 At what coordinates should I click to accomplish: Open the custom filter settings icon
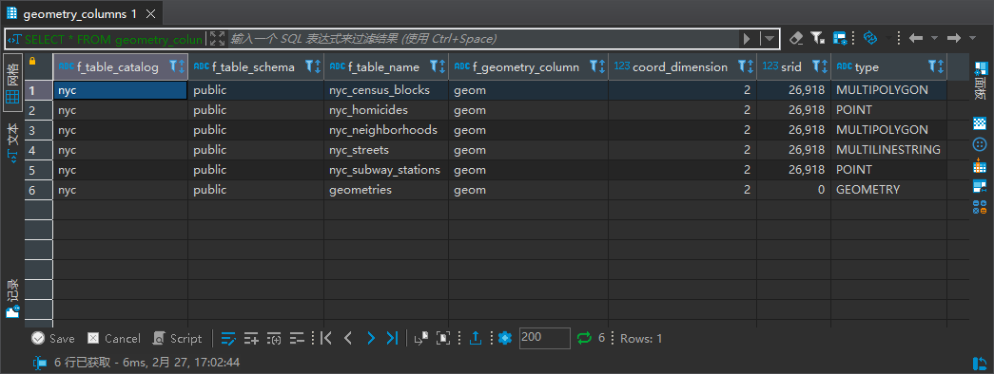coord(818,39)
